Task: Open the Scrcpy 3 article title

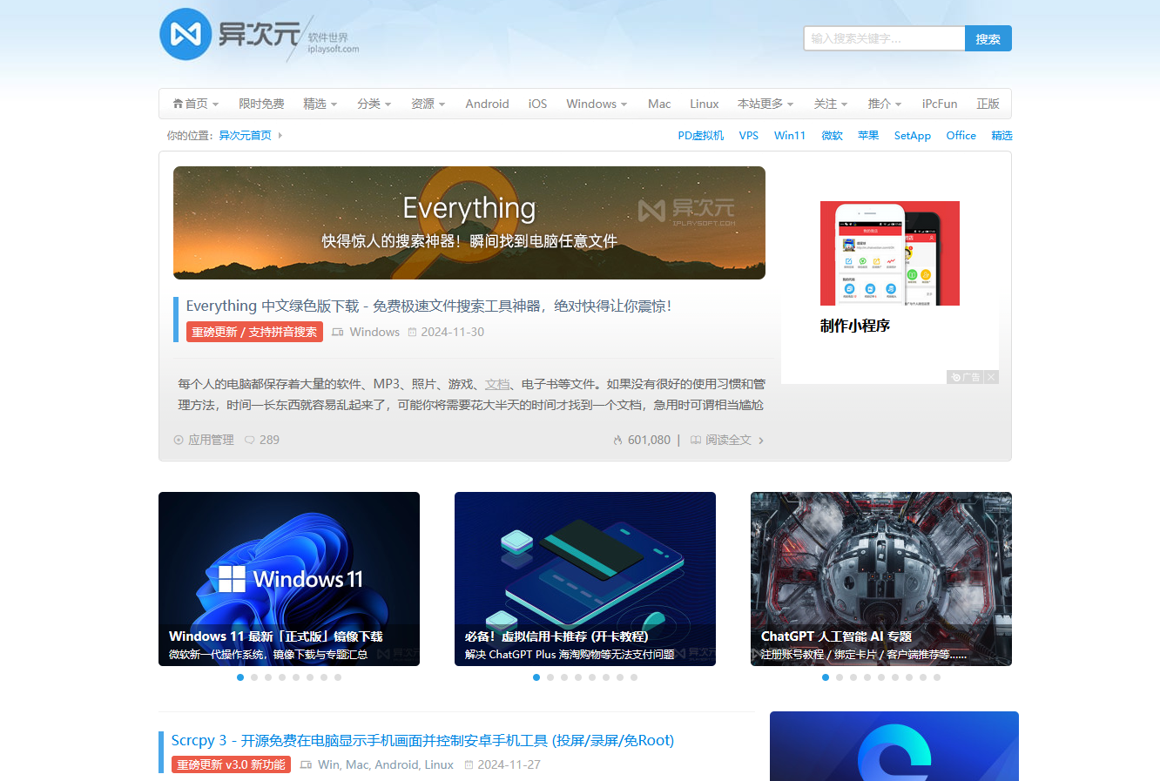Action: [422, 741]
